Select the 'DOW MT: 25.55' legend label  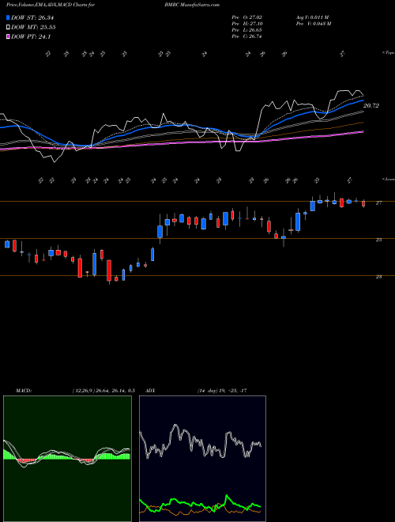[x=33, y=28]
